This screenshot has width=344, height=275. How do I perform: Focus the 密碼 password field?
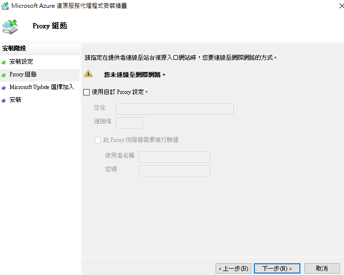click(174, 171)
